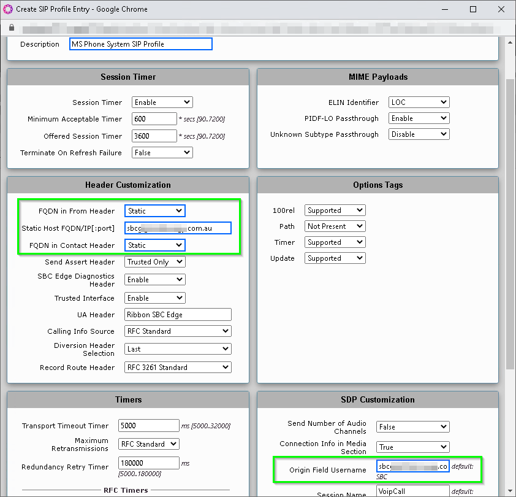Image resolution: width=516 pixels, height=497 pixels.
Task: Click the Description text field
Action: click(x=141, y=44)
